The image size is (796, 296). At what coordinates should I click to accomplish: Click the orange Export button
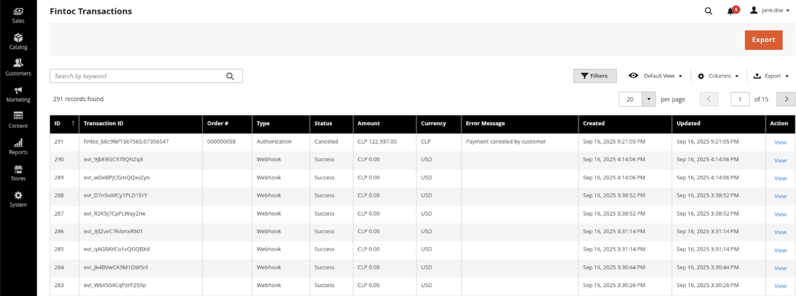[x=763, y=40]
